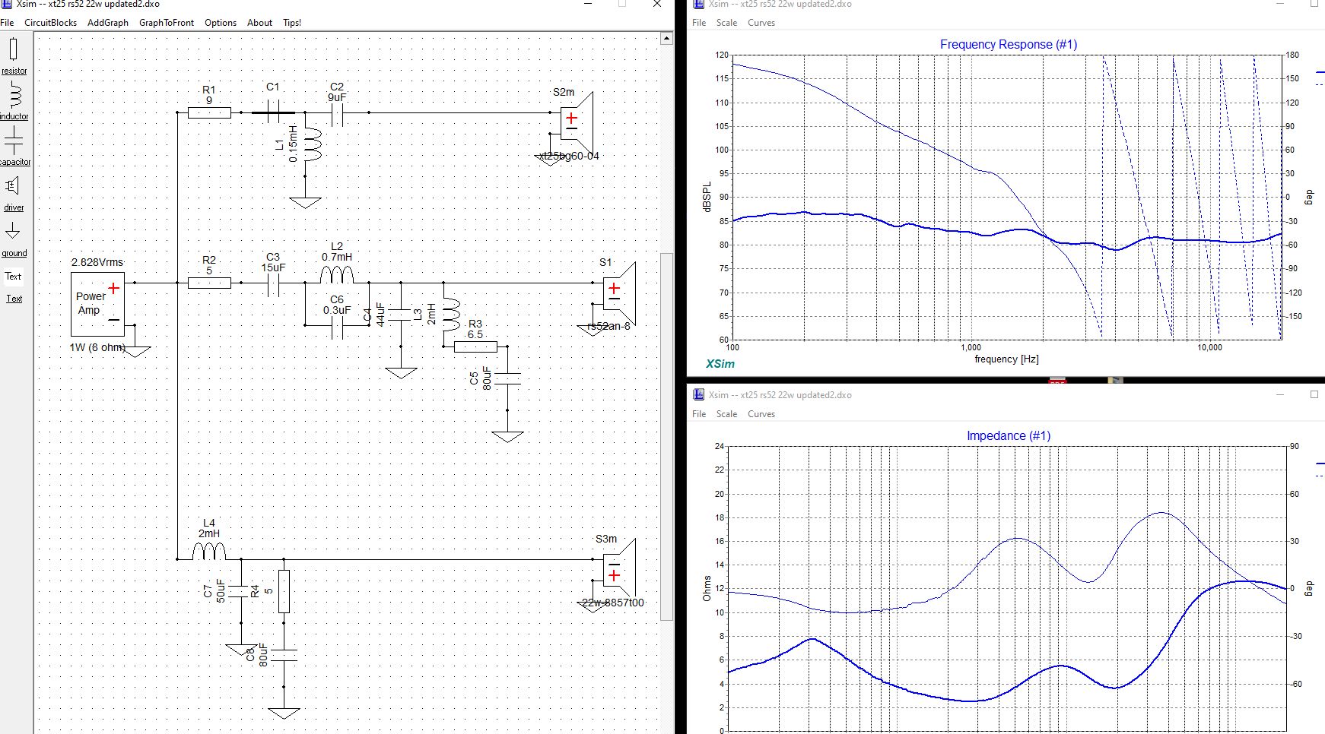This screenshot has height=734, width=1325.
Task: Click the Xsim icon in Frequency Response title bar
Action: [698, 4]
